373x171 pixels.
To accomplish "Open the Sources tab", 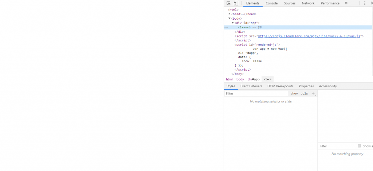I will [x=290, y=3].
